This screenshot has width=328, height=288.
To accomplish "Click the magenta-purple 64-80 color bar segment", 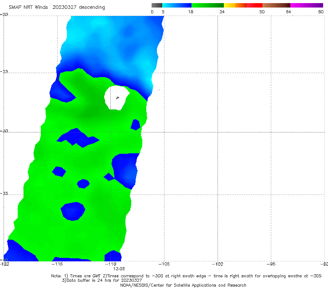I will point(307,5).
